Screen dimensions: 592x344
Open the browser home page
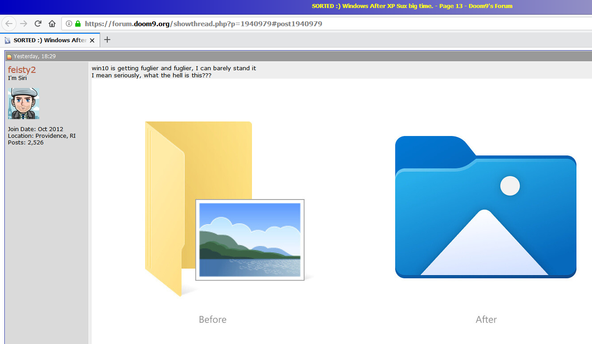pyautogui.click(x=52, y=24)
